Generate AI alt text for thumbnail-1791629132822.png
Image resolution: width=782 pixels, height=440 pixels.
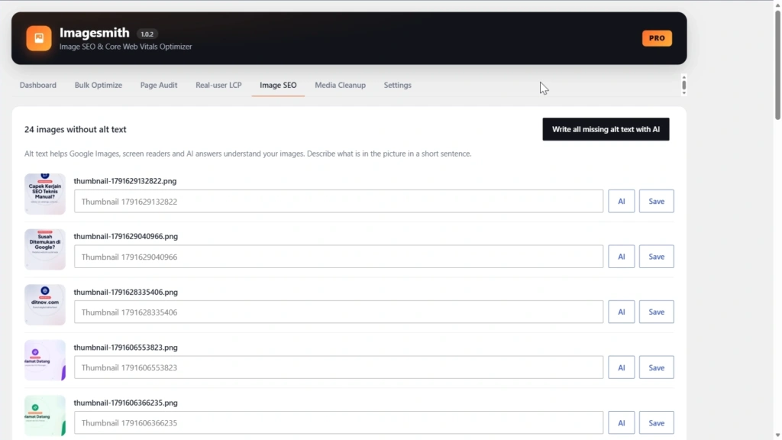[622, 201]
